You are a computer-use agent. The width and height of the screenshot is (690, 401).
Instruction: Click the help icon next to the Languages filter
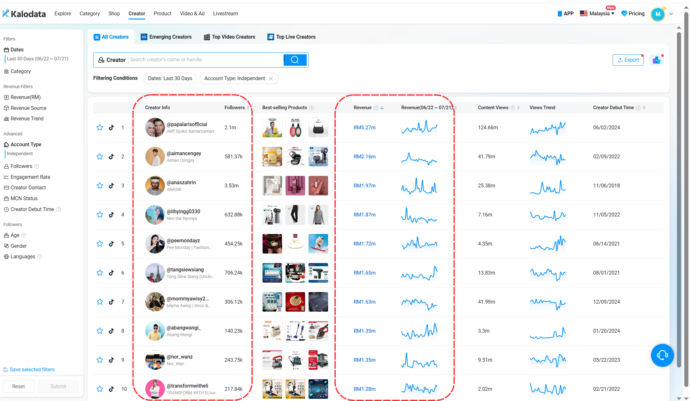40,257
